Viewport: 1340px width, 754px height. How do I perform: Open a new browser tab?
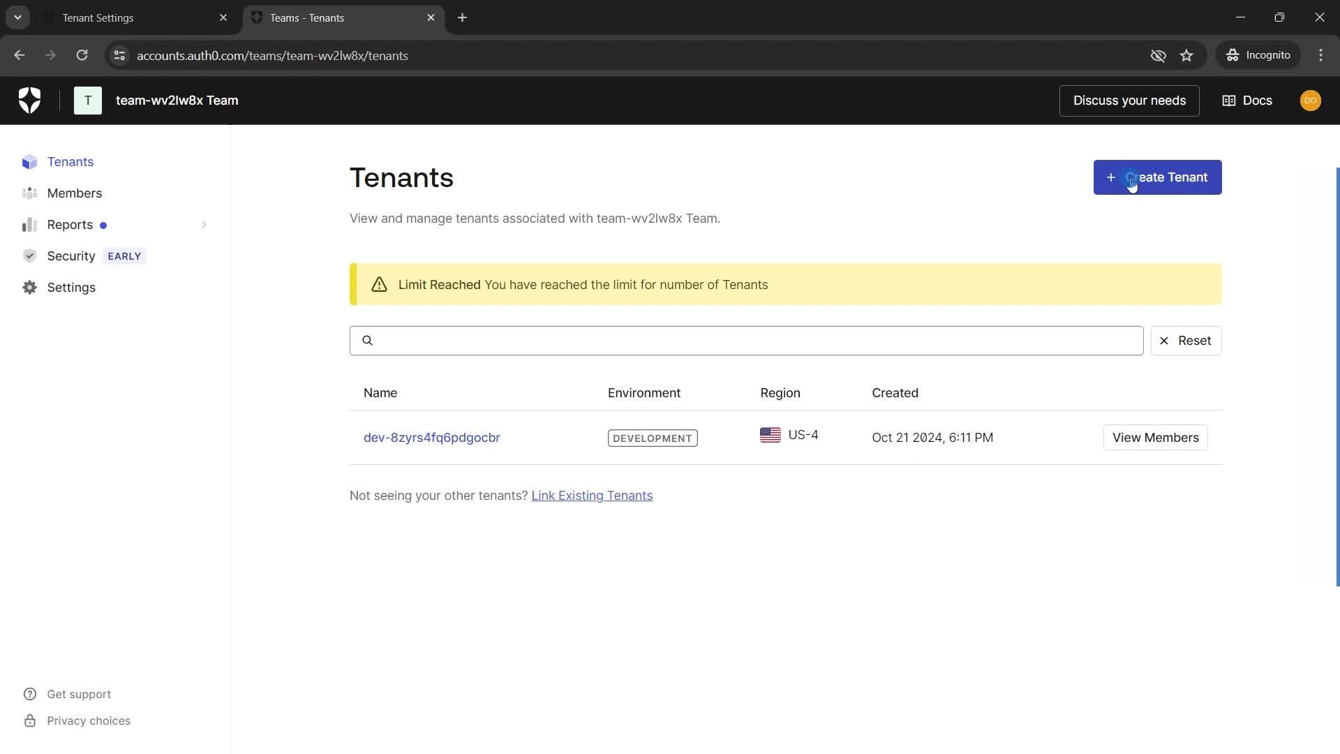[462, 17]
